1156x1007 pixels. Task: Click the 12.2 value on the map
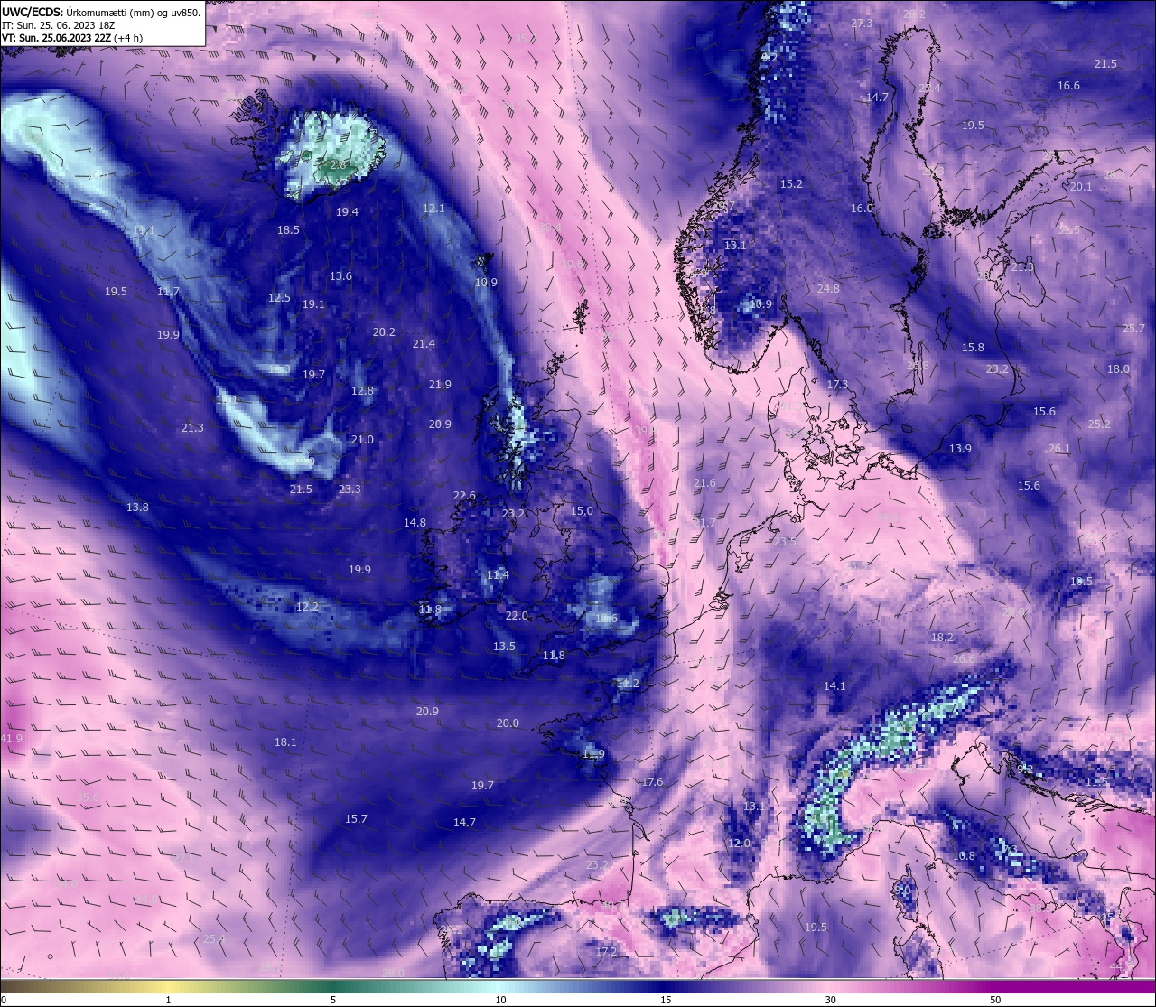(x=307, y=606)
